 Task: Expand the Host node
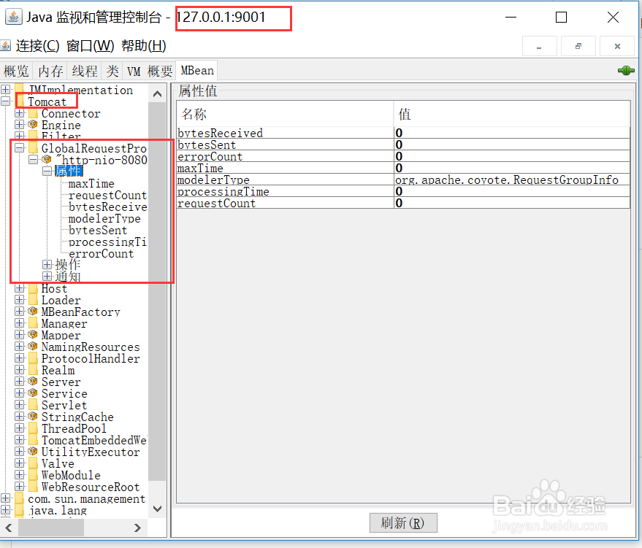19,288
